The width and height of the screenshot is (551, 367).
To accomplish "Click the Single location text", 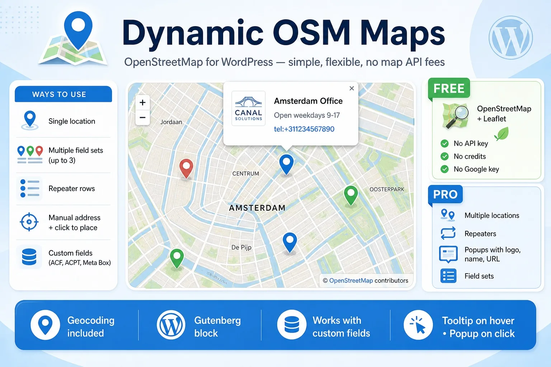I will 72,121.
